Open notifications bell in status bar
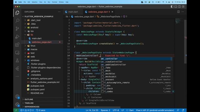Screen dimensions: 200x112 pos(183,110)
